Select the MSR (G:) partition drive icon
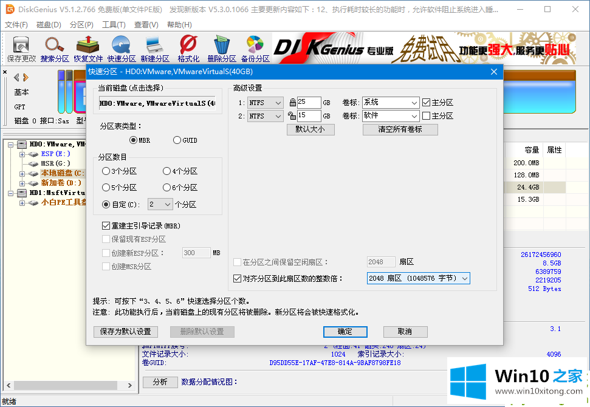This screenshot has width=590, height=407. point(33,164)
